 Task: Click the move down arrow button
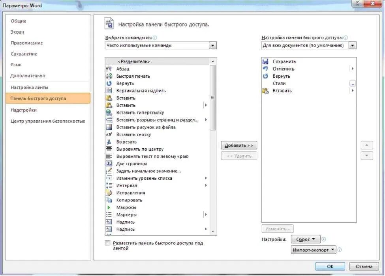coord(366,156)
